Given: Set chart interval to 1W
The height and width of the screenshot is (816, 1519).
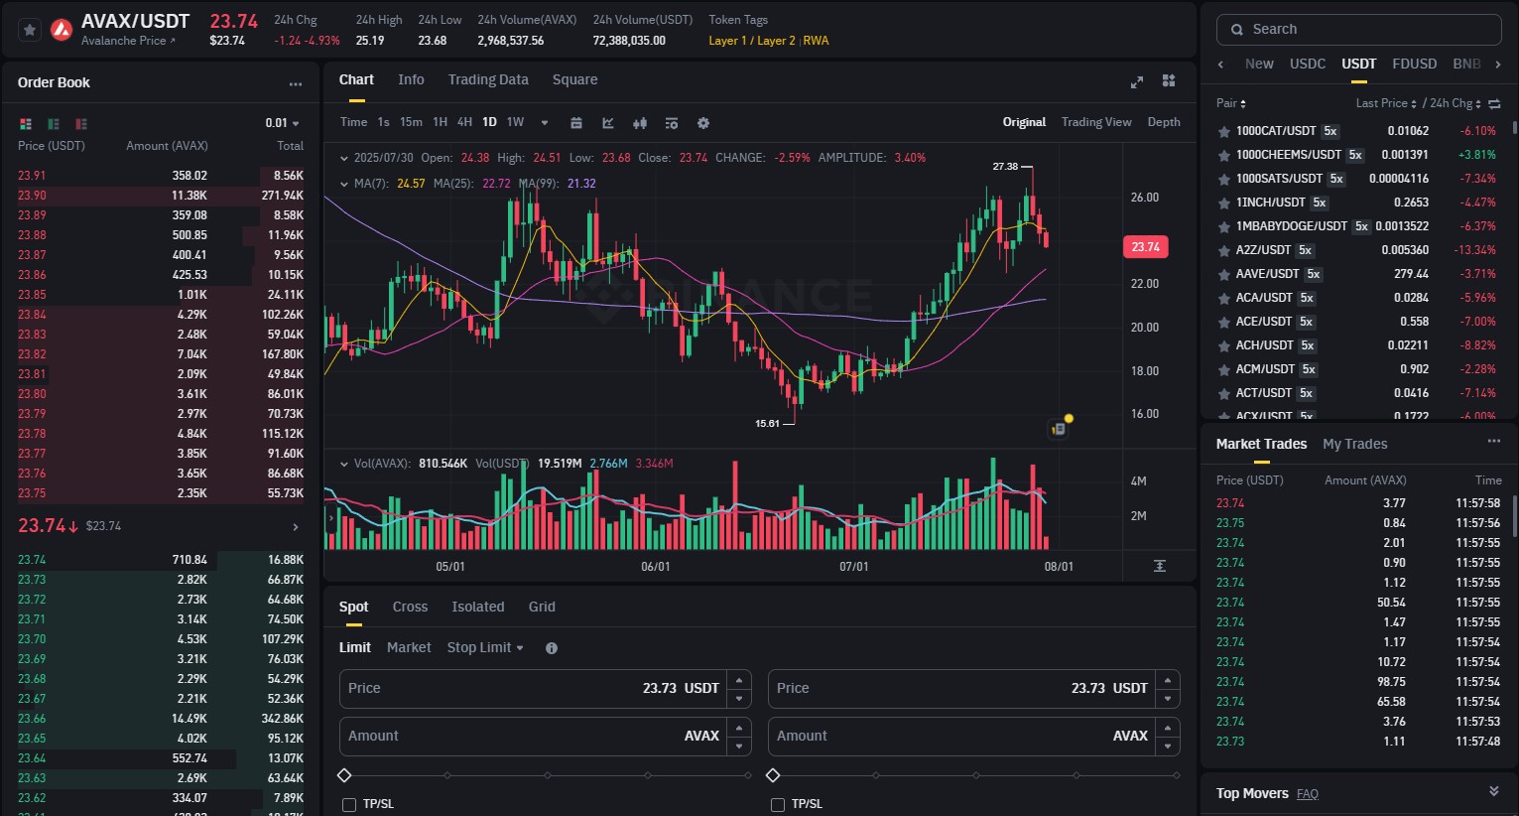Looking at the screenshot, I should [x=515, y=122].
